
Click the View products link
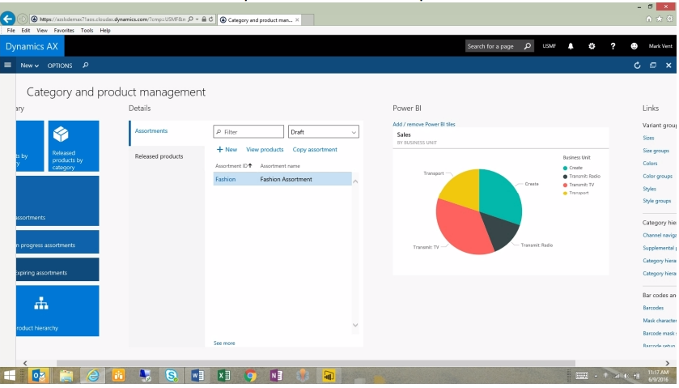tap(265, 150)
